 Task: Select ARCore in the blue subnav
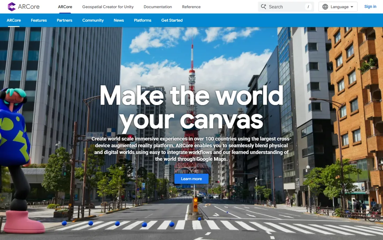(14, 20)
